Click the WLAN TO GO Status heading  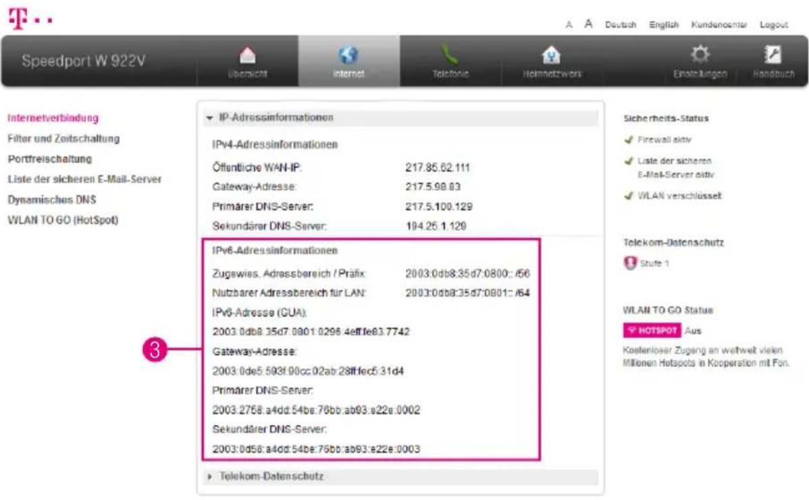668,310
